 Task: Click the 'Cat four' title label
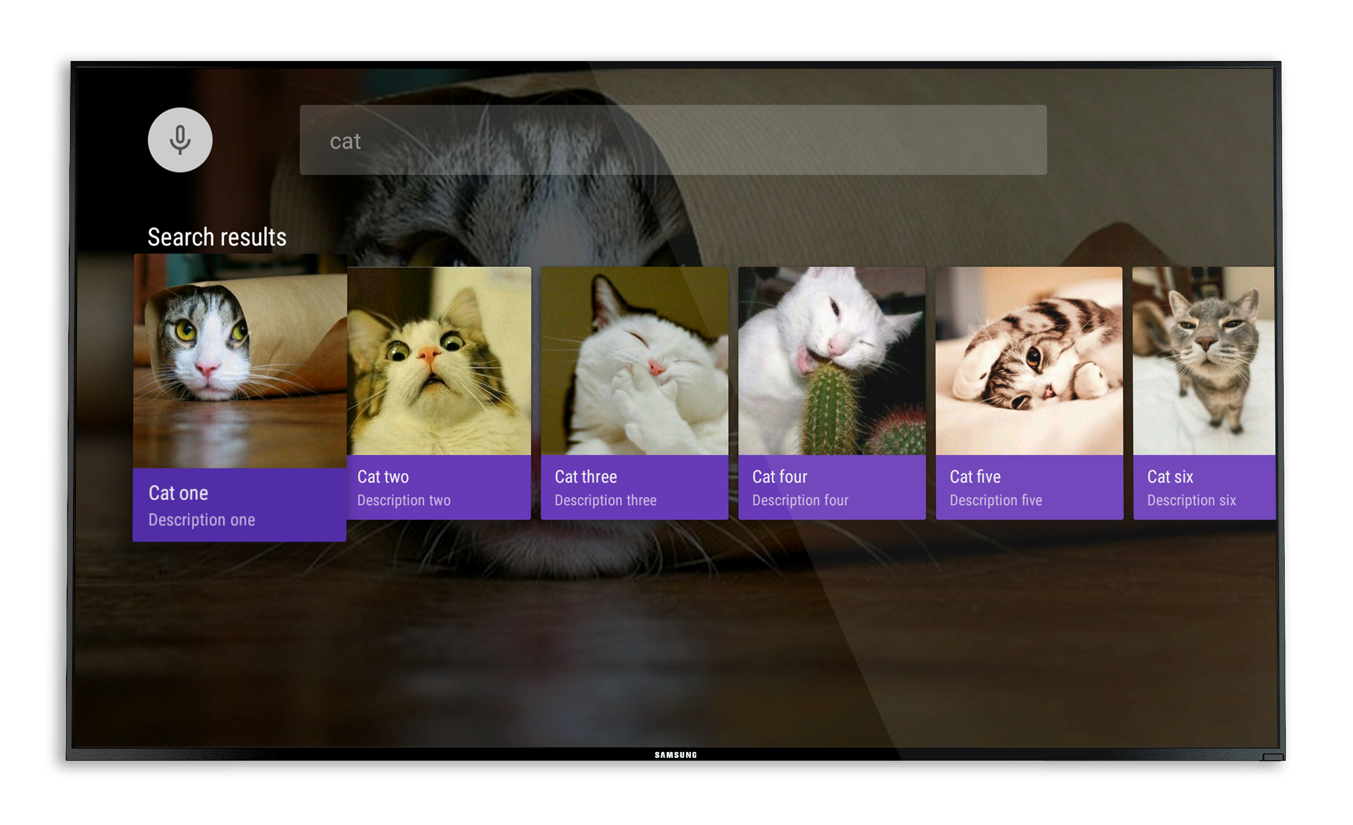(779, 477)
